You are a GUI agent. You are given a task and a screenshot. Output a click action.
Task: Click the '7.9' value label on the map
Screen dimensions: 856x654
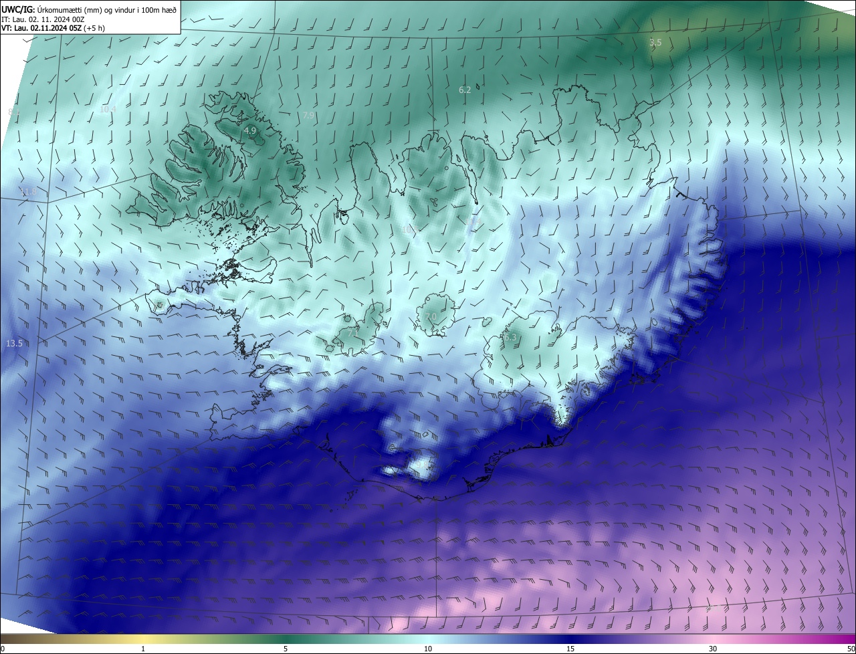[308, 116]
